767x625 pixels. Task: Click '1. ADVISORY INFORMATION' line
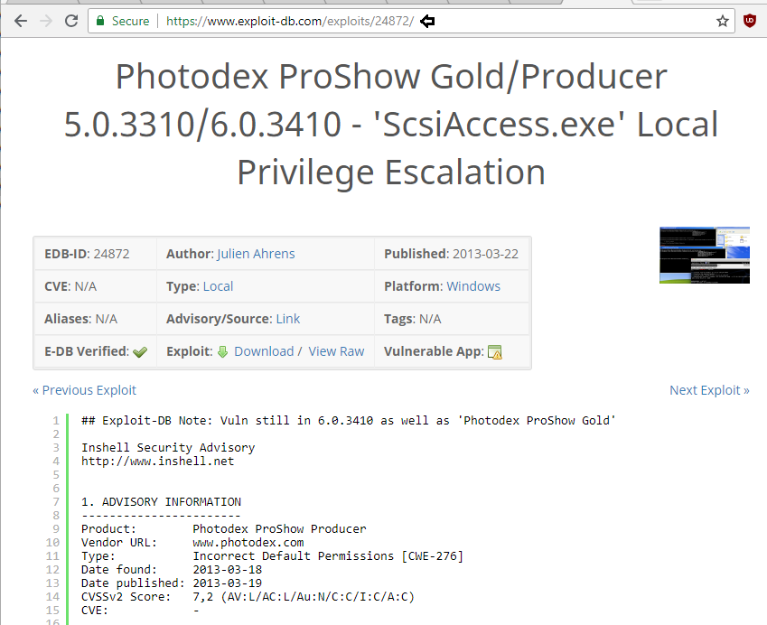[161, 502]
